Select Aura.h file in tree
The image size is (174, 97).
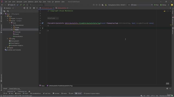coord(17,34)
